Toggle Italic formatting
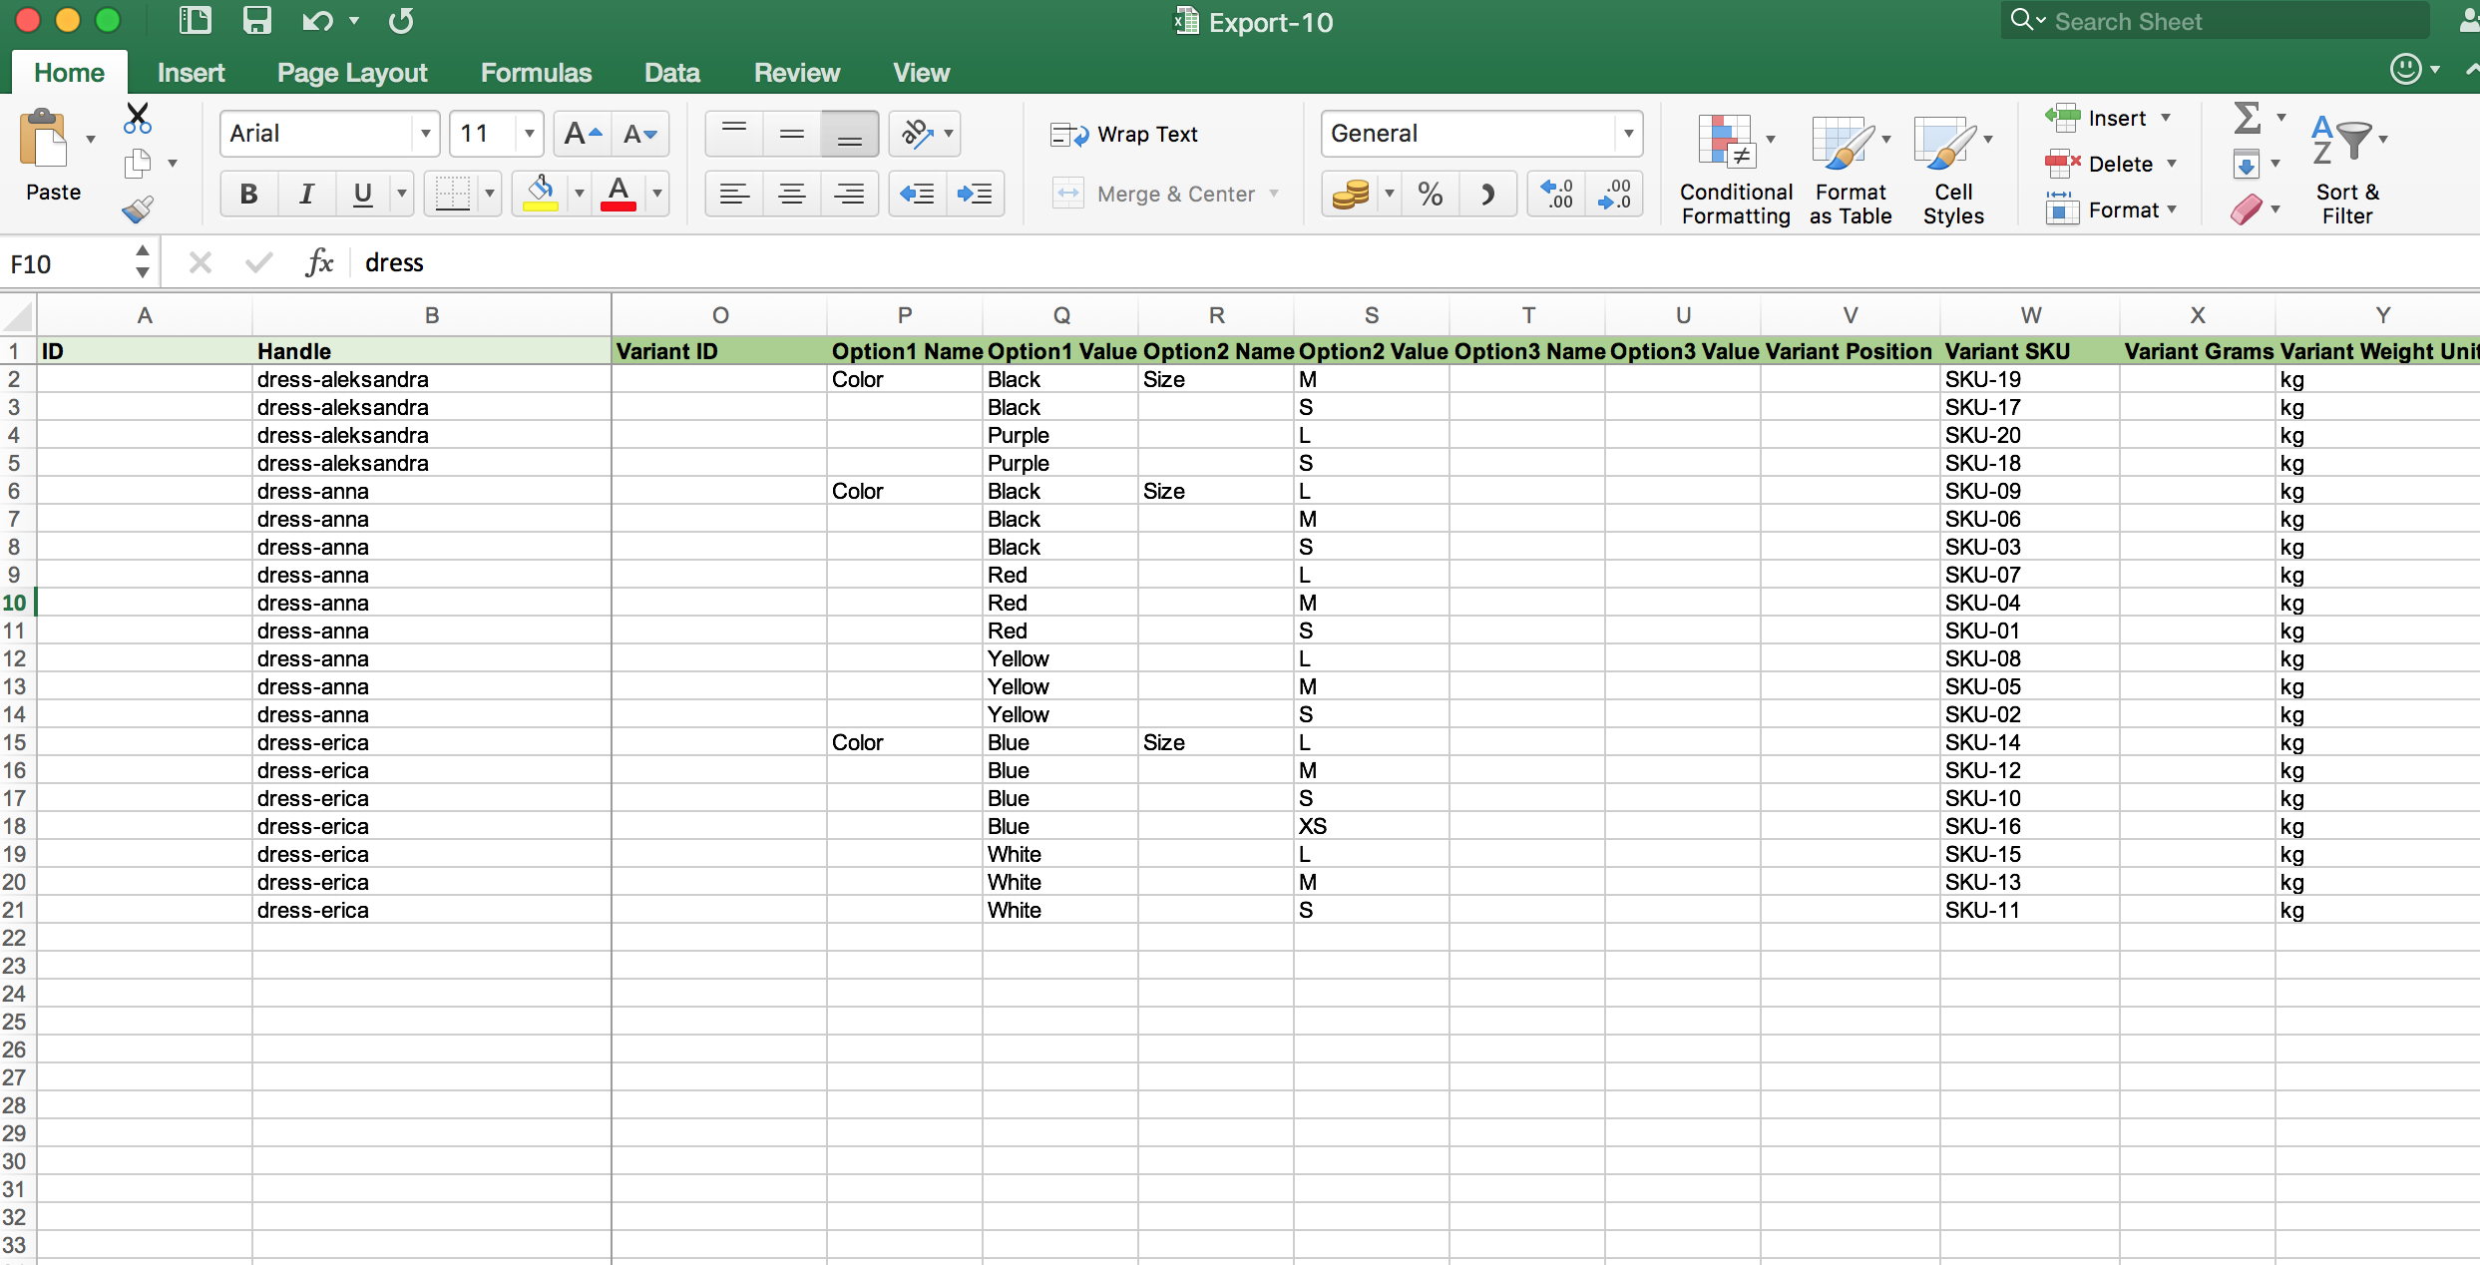 [x=306, y=194]
